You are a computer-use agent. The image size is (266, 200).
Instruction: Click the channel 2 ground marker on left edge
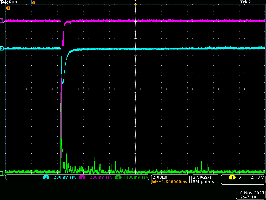[x=2, y=48]
